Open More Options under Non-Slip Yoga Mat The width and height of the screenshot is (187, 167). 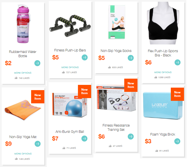pos(23,154)
